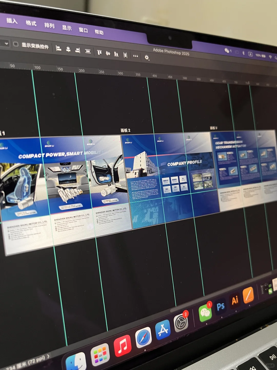
Task: Open the 排列 menu
Action: coord(50,25)
